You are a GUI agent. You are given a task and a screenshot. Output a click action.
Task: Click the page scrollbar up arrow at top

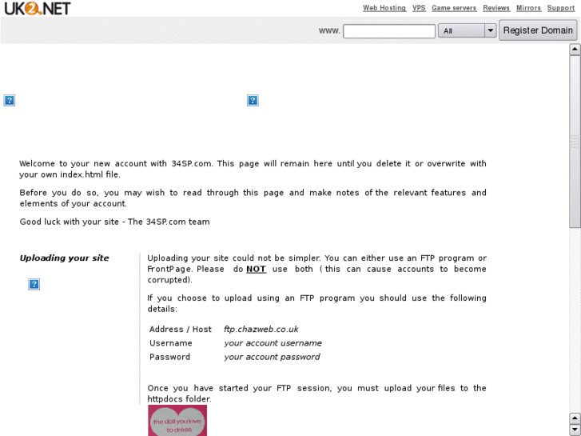(575, 50)
